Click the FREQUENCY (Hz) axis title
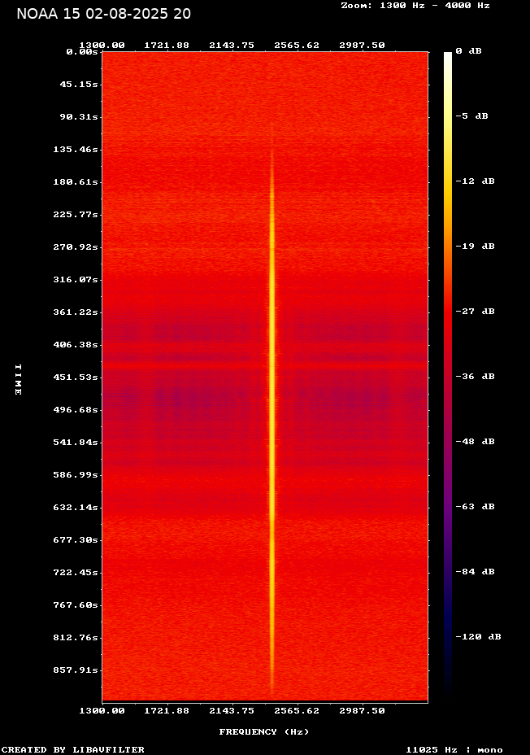Screen dimensions: 530x755 coord(264,732)
